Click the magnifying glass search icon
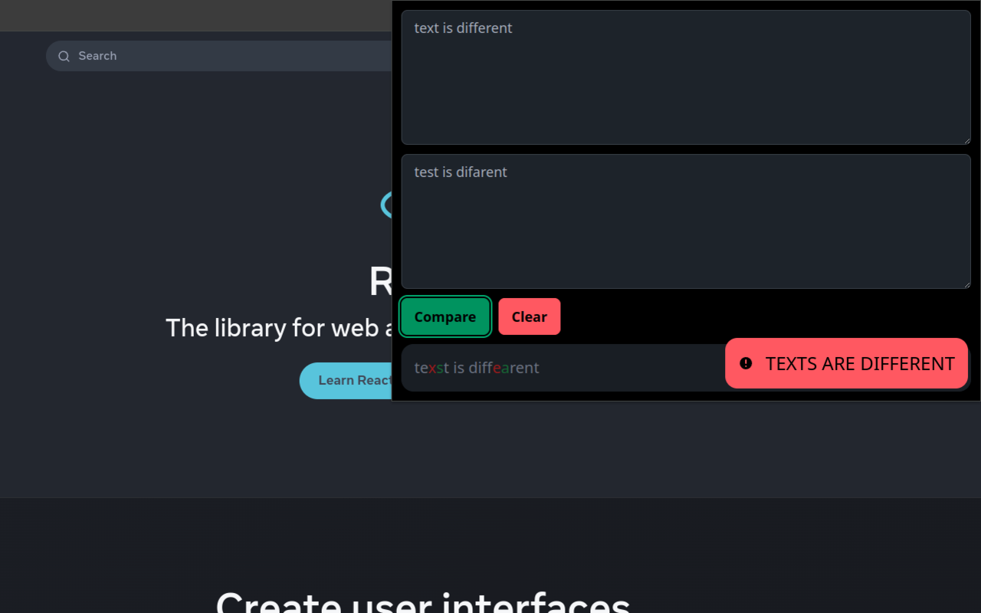The width and height of the screenshot is (981, 613). (x=64, y=56)
